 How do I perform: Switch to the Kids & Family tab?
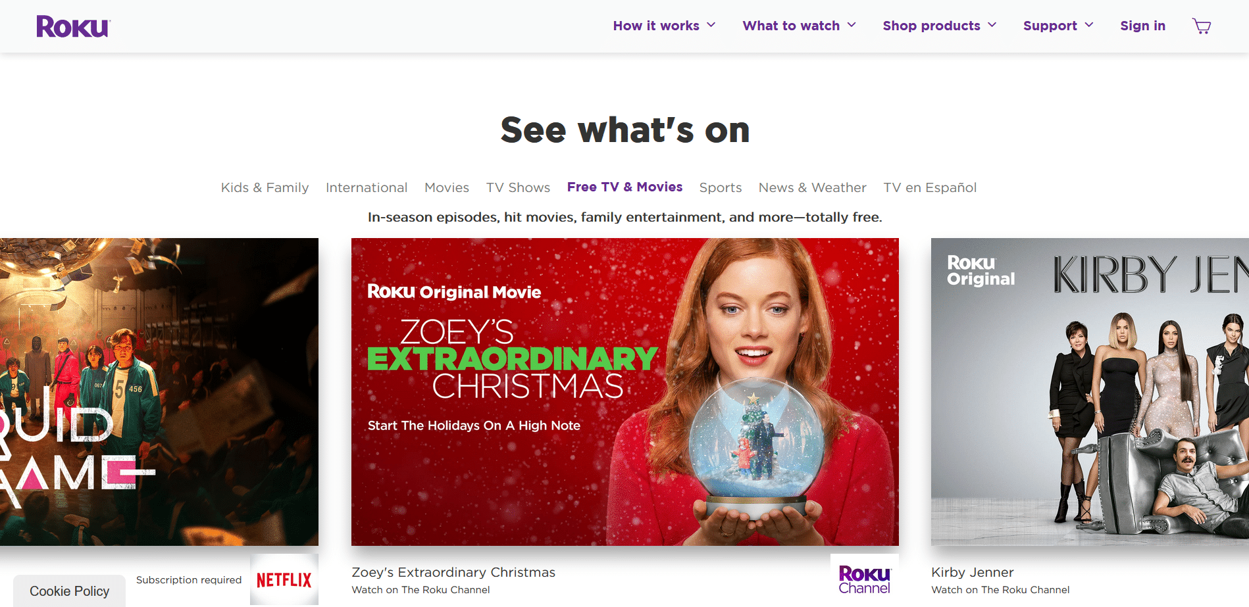(x=265, y=187)
